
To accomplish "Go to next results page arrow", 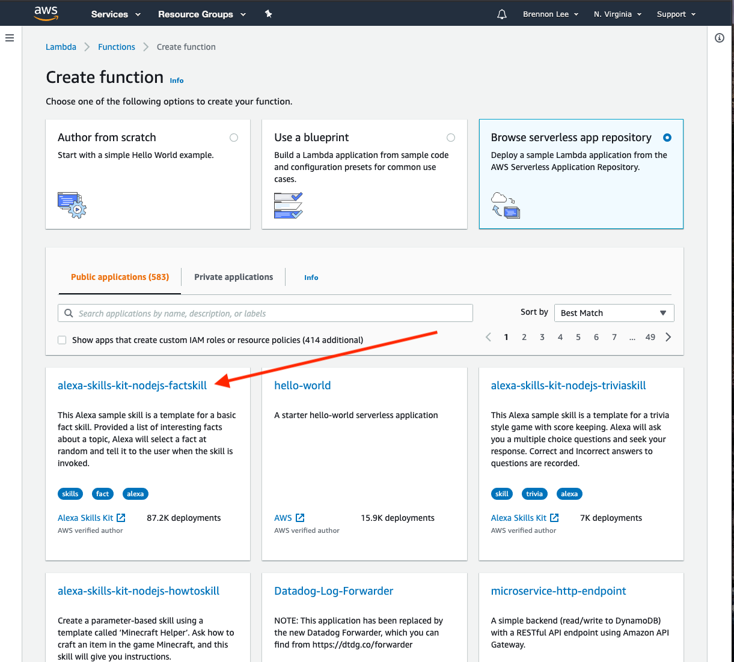I will pos(668,337).
